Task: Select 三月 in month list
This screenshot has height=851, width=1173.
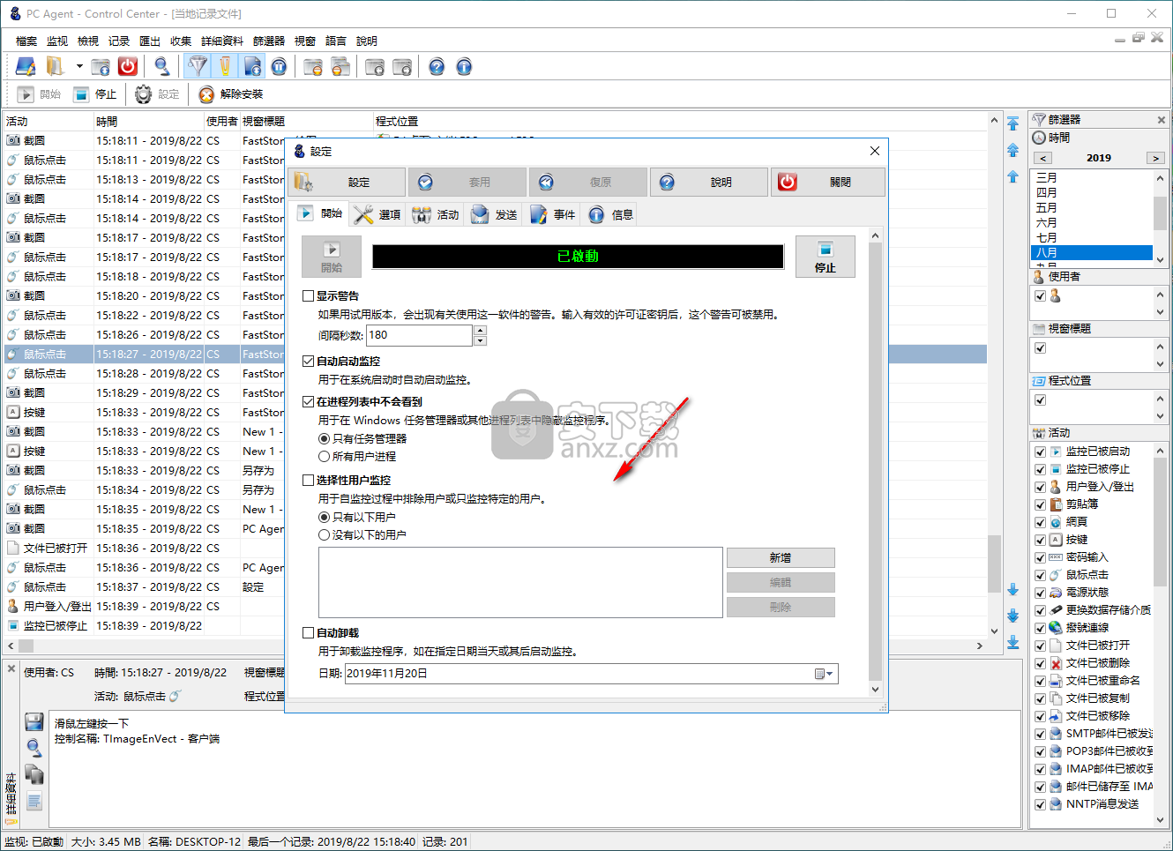Action: coord(1092,178)
